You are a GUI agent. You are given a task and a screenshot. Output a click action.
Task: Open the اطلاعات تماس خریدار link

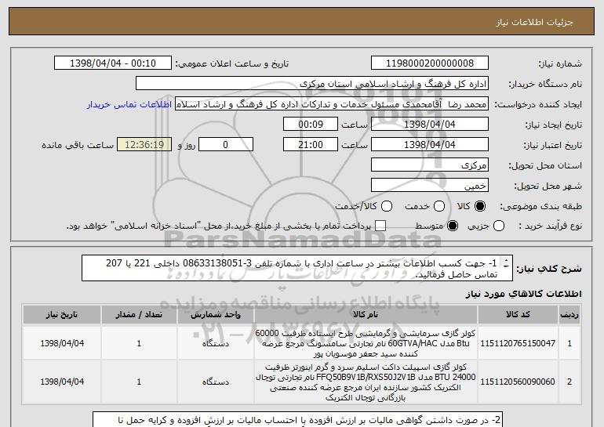point(129,104)
